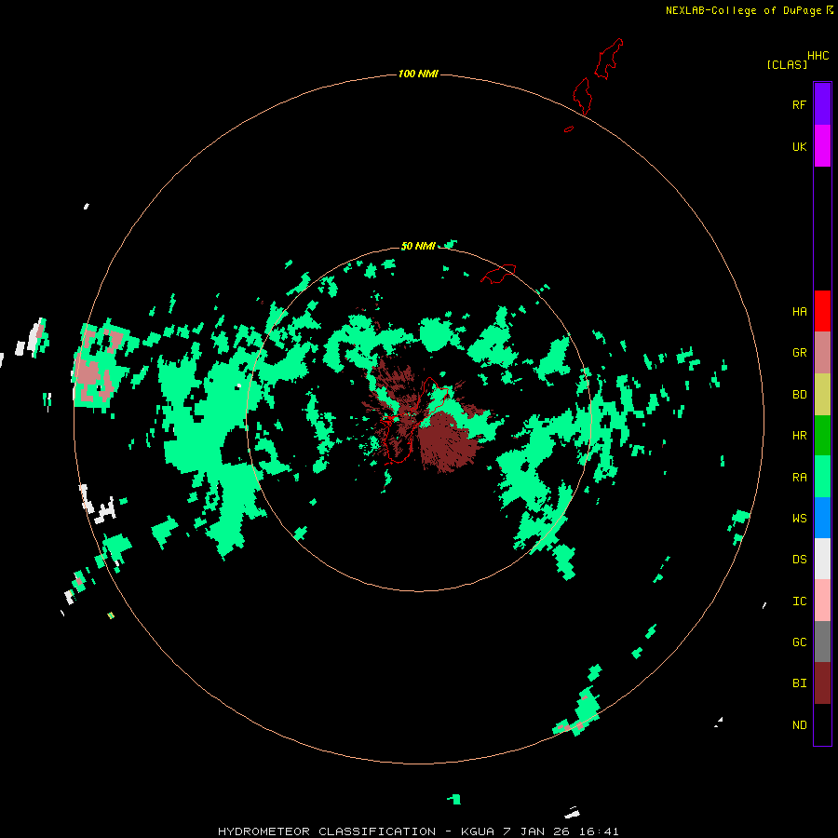
Task: Click the RF purple legend swatch
Action: pos(822,104)
